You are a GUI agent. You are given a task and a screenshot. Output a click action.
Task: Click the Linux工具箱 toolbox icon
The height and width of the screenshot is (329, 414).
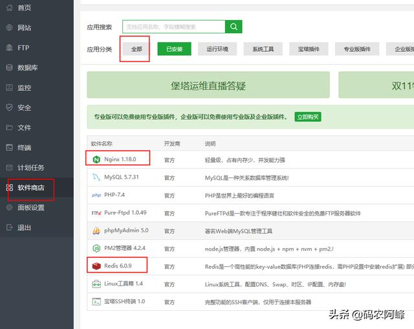tap(96, 284)
